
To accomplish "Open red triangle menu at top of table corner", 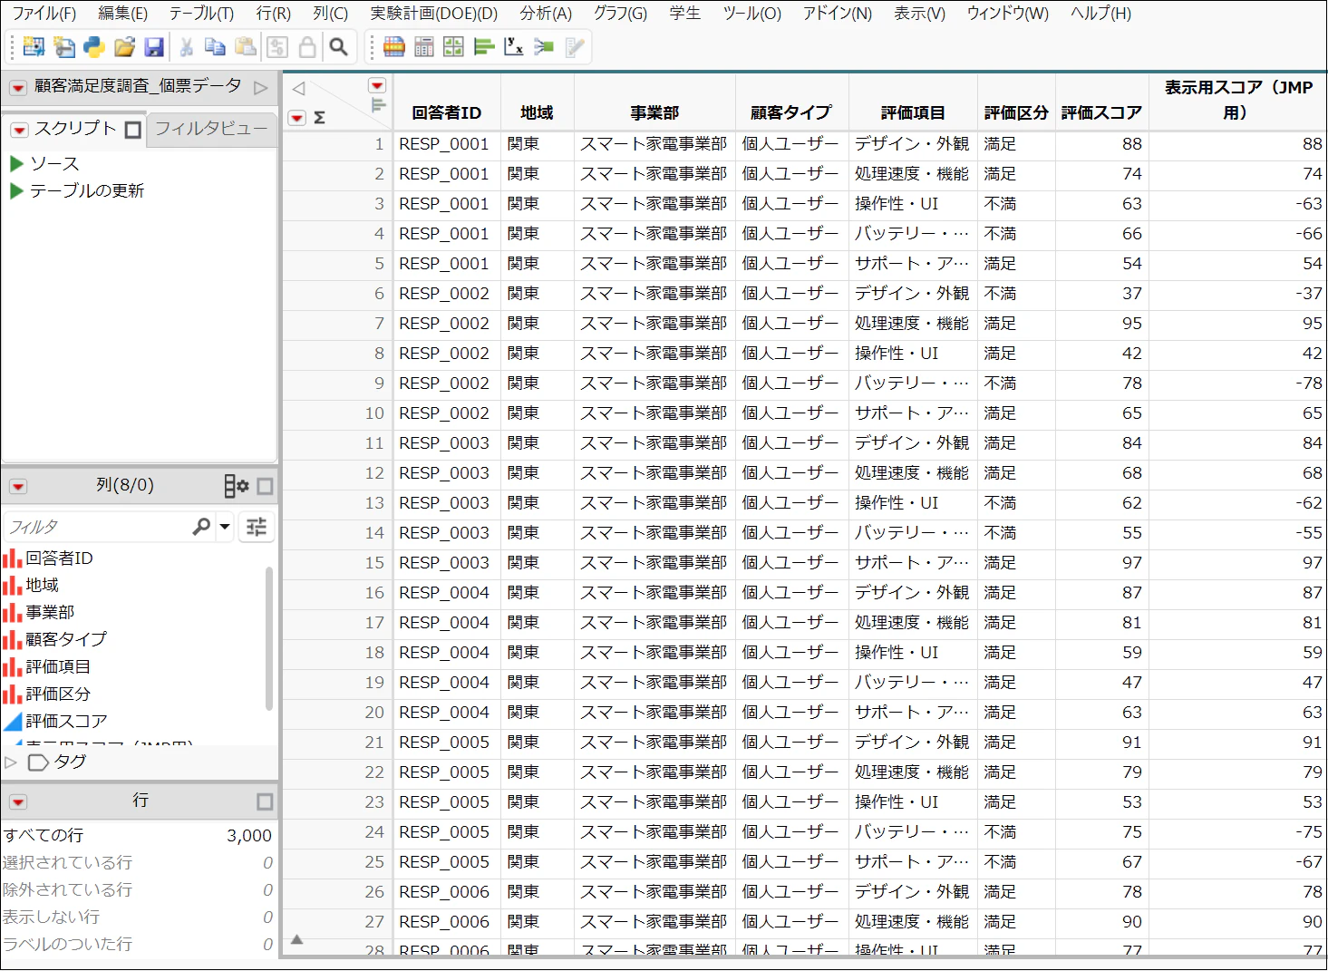I will (378, 85).
